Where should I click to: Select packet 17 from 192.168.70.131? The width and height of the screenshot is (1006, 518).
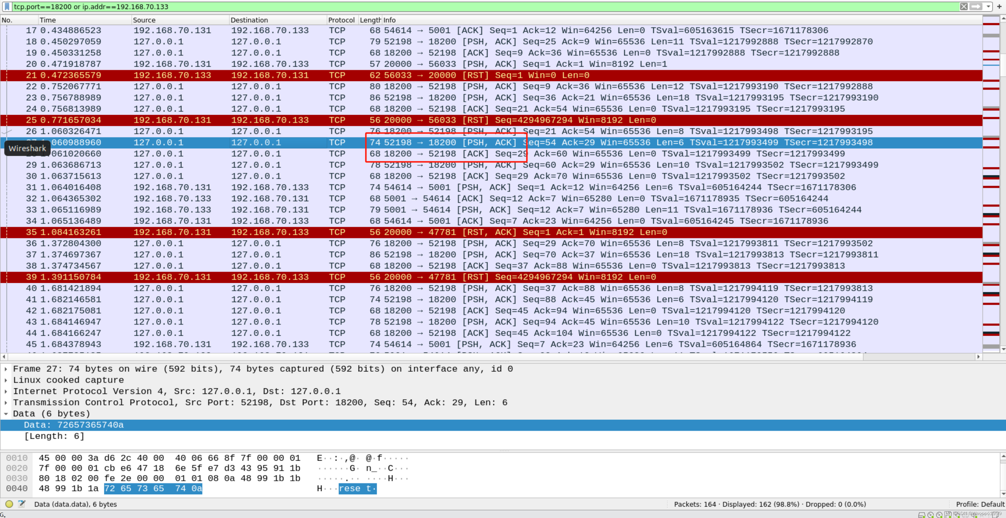tap(491, 30)
